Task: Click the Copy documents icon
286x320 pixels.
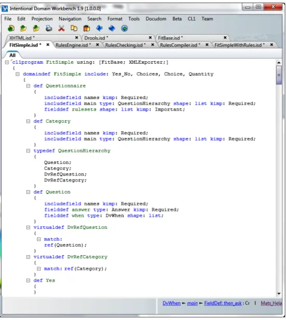Action: pyautogui.click(x=74, y=29)
